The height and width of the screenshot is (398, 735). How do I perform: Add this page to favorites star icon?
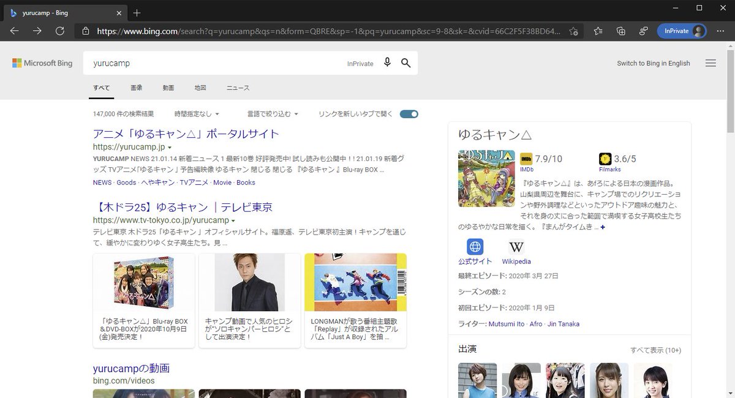573,31
